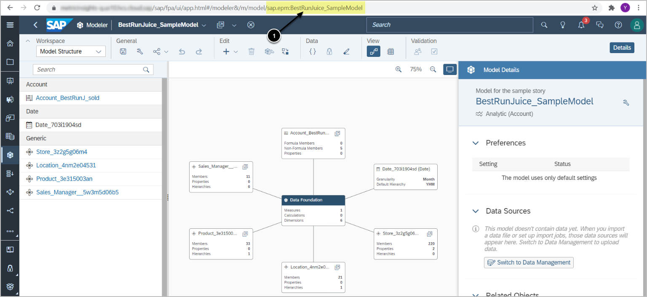
Task: Zoom out of the model diagram
Action: pyautogui.click(x=433, y=70)
